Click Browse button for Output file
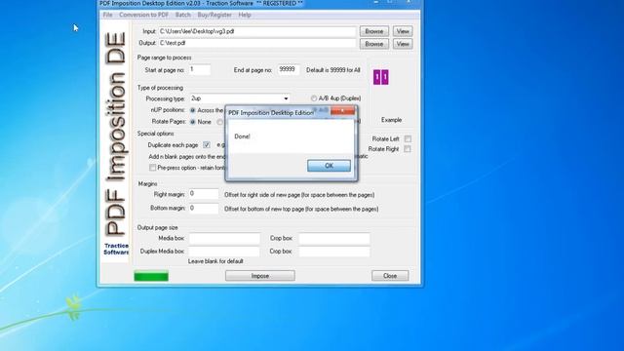The image size is (624, 351). click(x=374, y=44)
